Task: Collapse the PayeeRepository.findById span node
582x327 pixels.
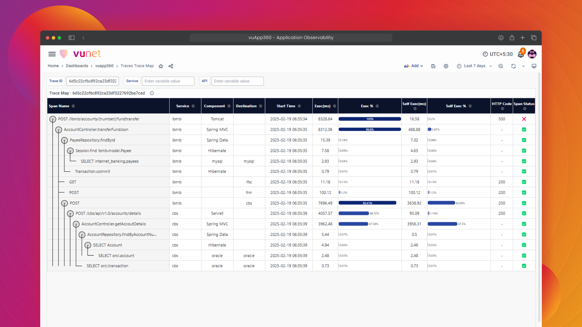Action: click(64, 140)
